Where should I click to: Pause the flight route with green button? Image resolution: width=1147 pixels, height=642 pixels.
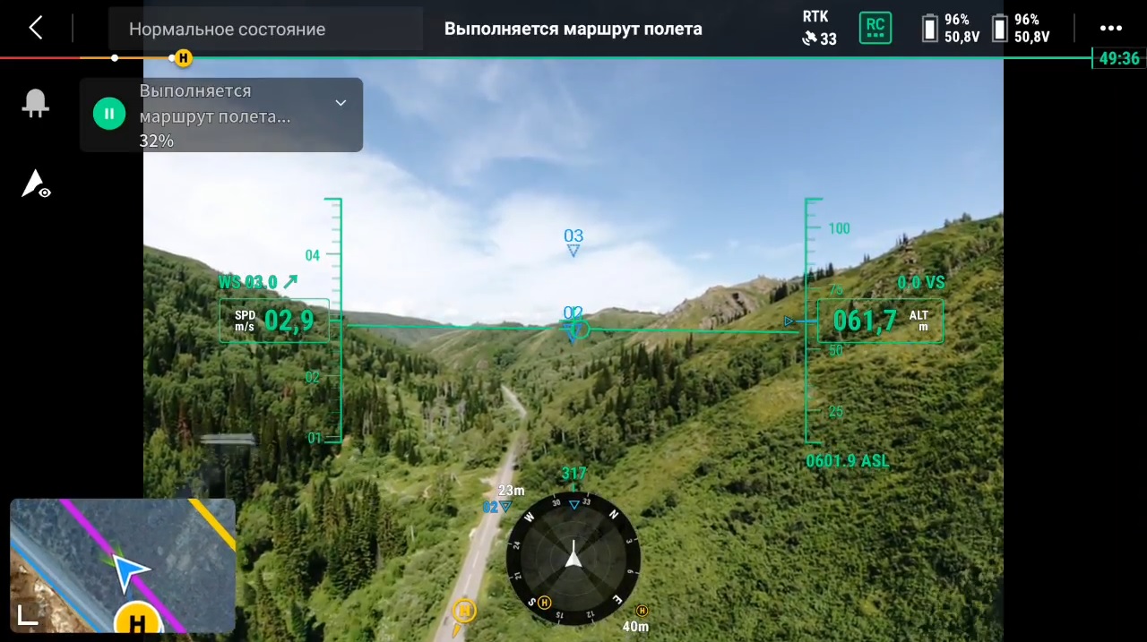pyautogui.click(x=109, y=114)
